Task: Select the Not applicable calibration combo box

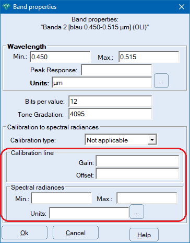Action: pyautogui.click(x=121, y=140)
